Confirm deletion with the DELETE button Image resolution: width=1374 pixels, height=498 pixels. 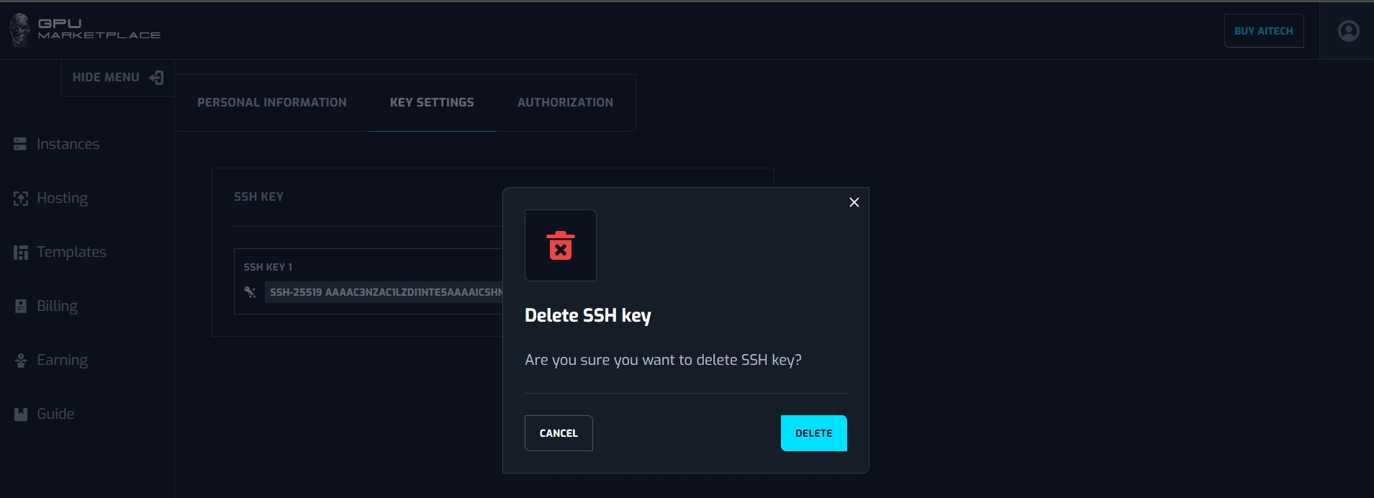[813, 433]
